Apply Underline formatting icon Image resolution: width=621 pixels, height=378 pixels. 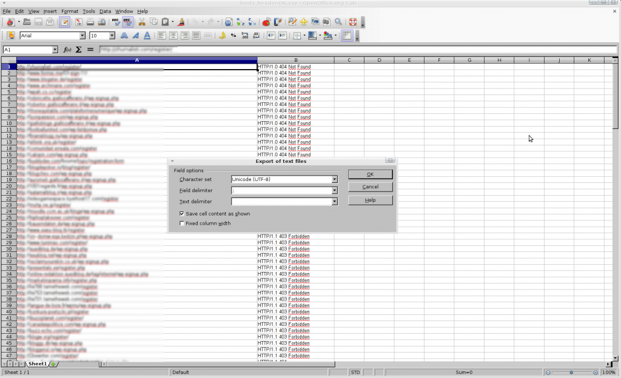pos(147,36)
